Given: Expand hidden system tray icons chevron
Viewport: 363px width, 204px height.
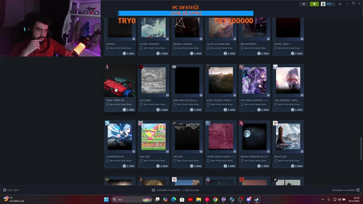Looking at the screenshot, I should click(322, 199).
